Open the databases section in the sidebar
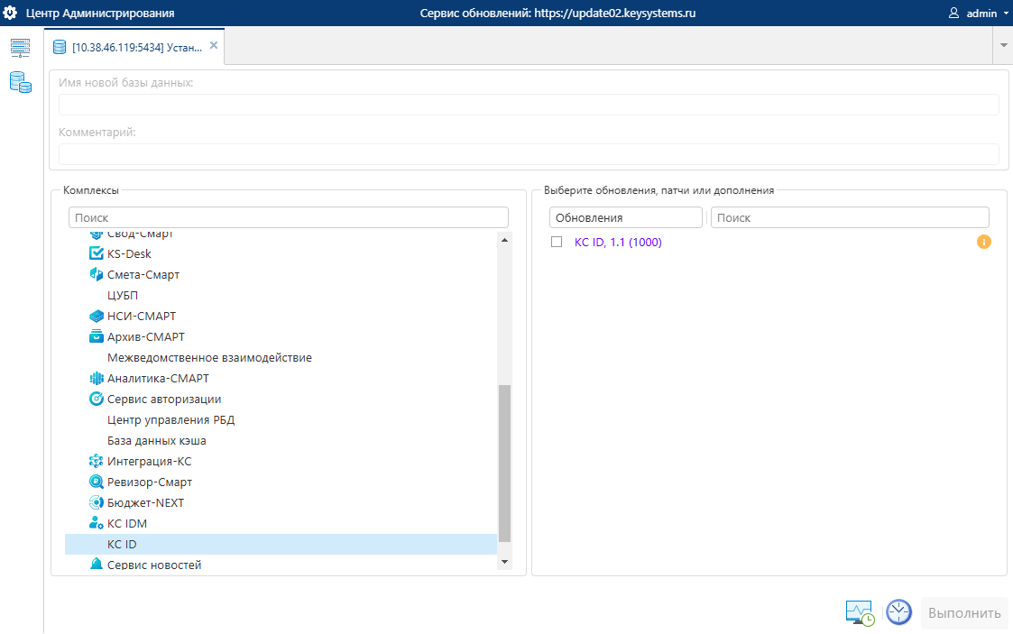The height and width of the screenshot is (634, 1013). [21, 82]
